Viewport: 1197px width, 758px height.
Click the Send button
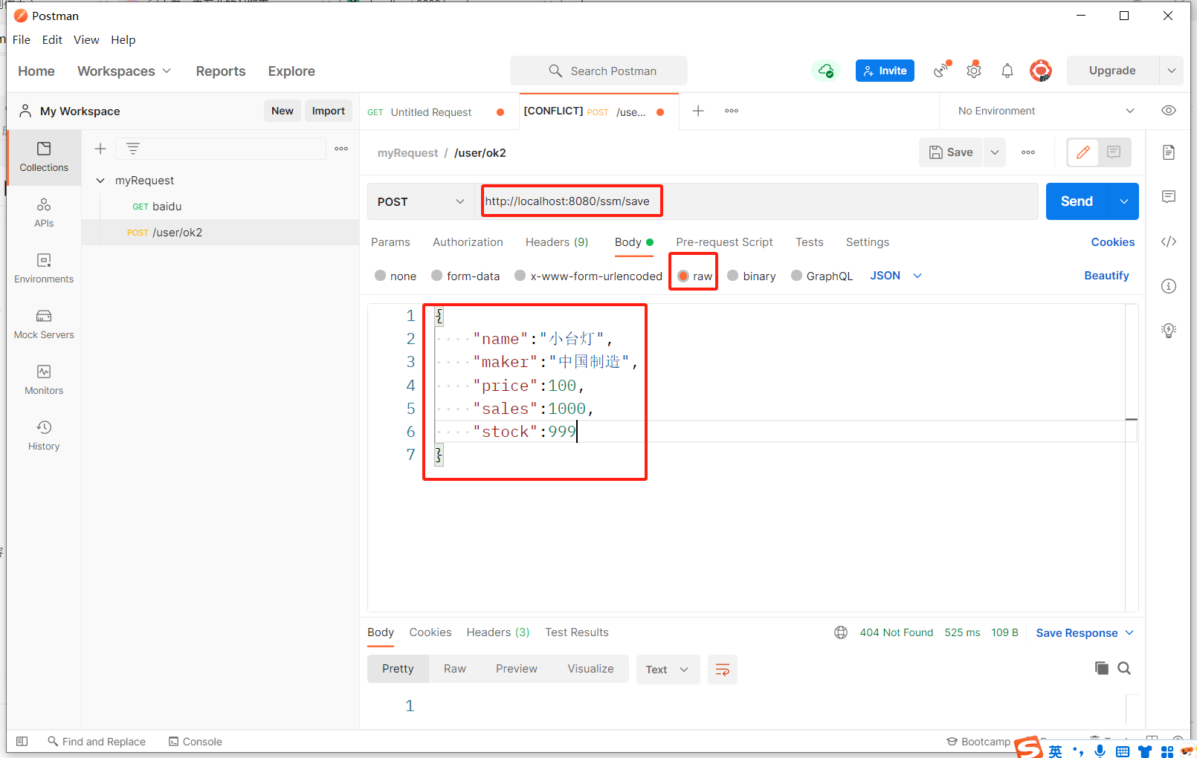(x=1077, y=201)
